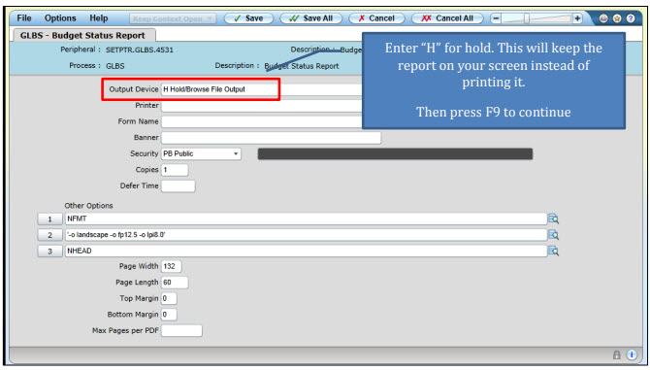
Task: Open lookup icon for option 3 NHEAD
Action: point(553,251)
